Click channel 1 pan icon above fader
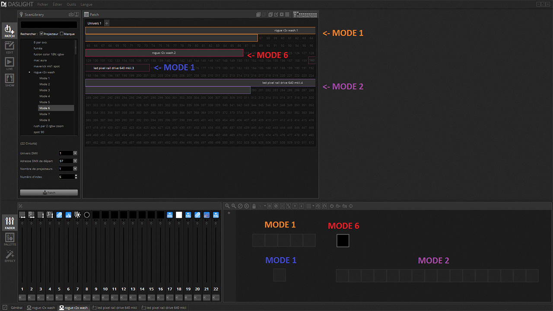The width and height of the screenshot is (553, 311). tap(22, 215)
